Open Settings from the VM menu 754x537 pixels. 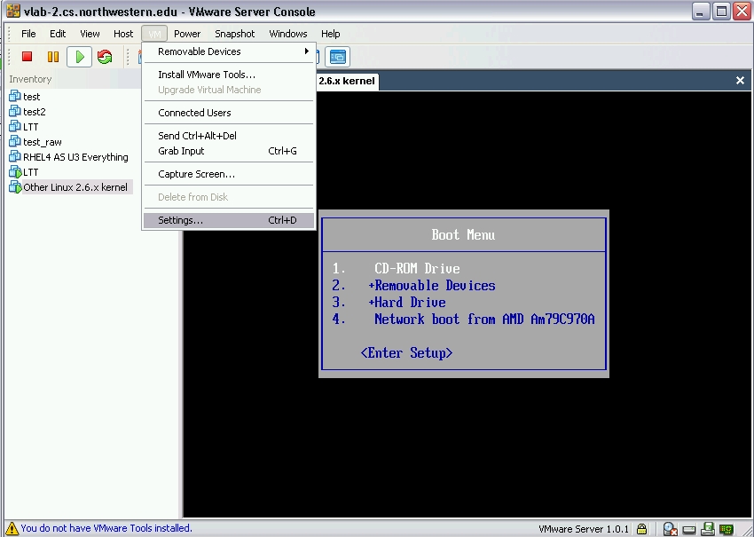tap(229, 220)
